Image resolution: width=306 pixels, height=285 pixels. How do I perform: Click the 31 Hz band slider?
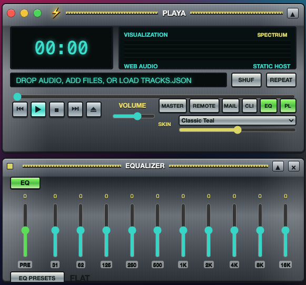pyautogui.click(x=55, y=230)
